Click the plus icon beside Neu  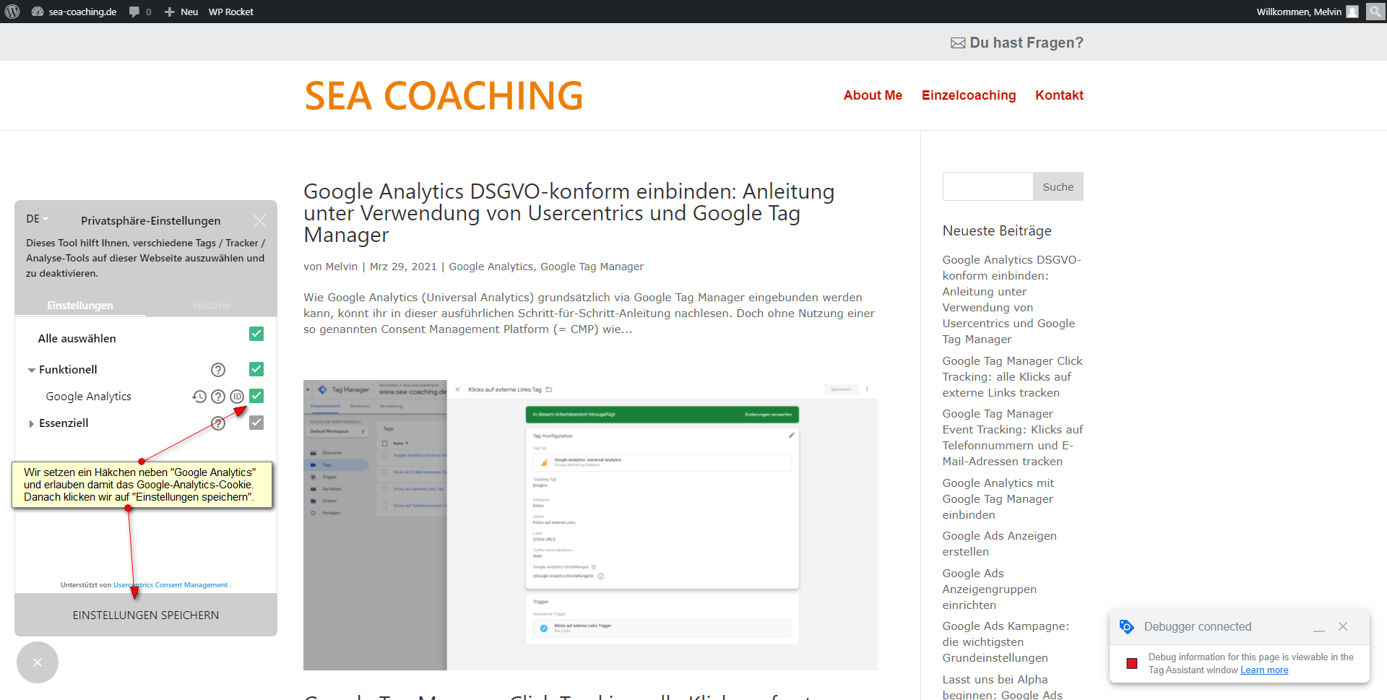tap(169, 12)
